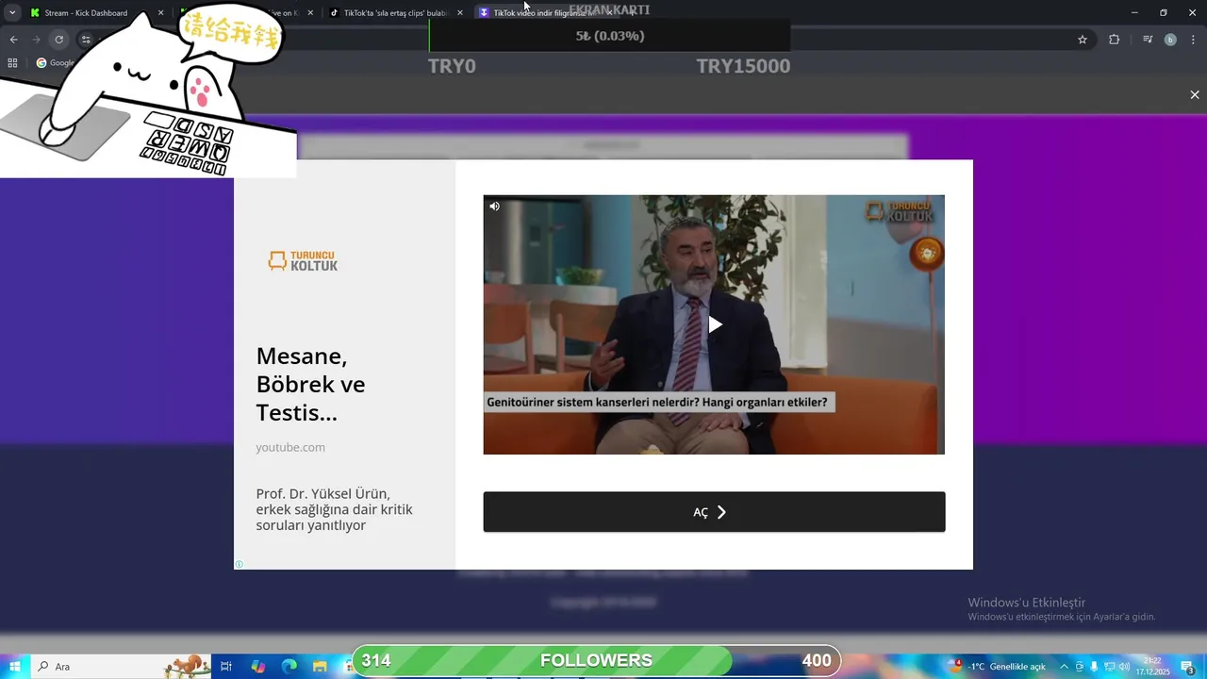This screenshot has width=1207, height=679.
Task: Open site information icon in address bar
Action: (x=85, y=40)
